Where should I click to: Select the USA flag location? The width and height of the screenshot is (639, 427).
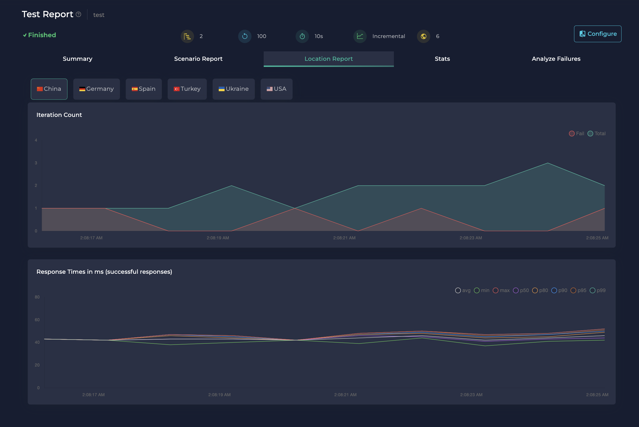pos(276,89)
